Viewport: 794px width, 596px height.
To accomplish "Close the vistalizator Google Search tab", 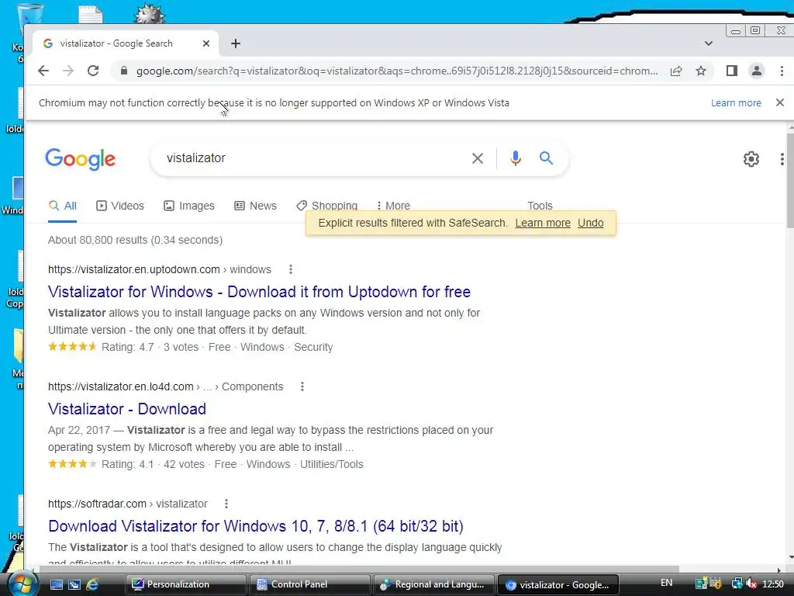I will (x=206, y=43).
